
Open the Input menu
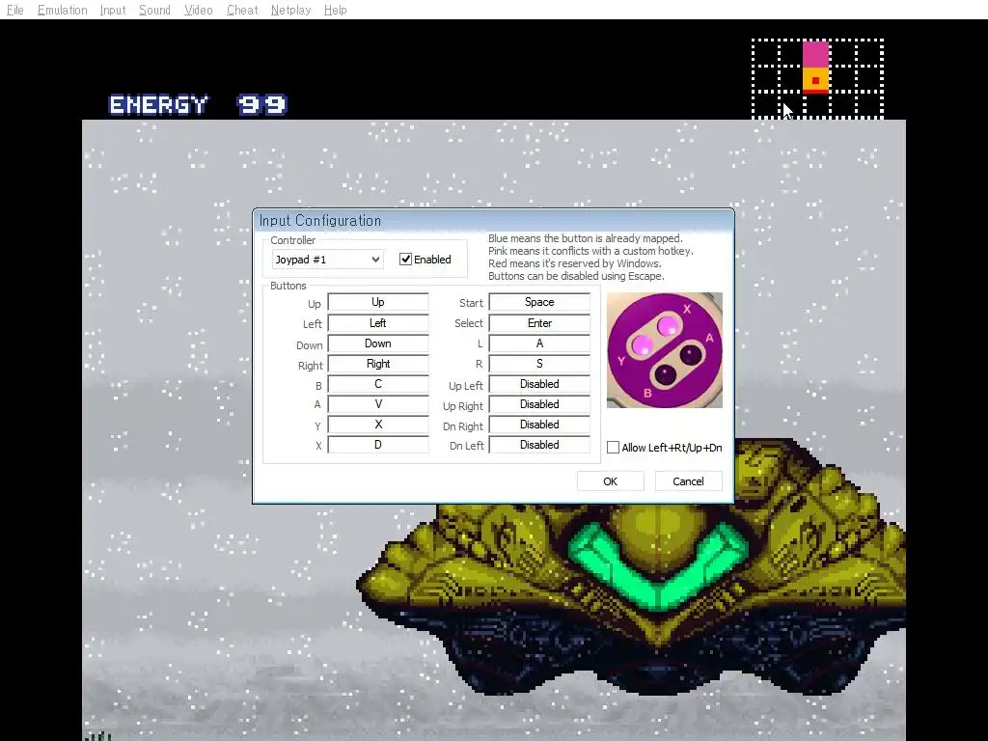click(113, 10)
